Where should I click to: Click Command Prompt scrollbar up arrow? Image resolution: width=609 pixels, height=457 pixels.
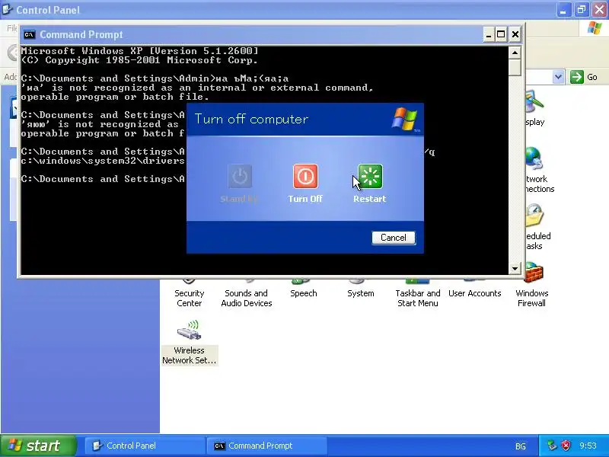[515, 53]
